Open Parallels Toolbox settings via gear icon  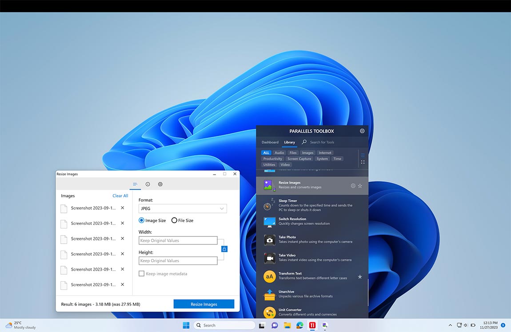pyautogui.click(x=362, y=131)
